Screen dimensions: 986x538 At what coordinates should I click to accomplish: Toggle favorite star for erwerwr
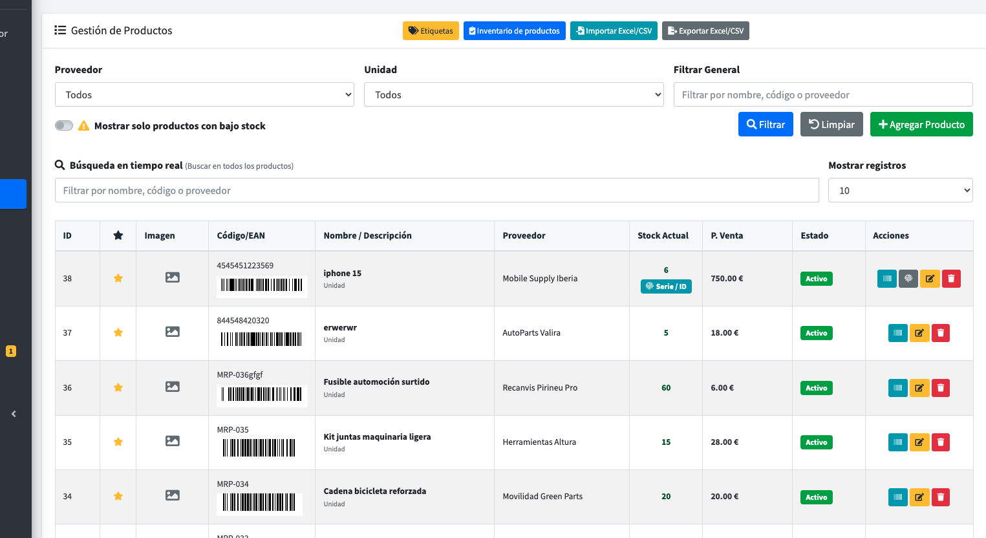tap(118, 332)
